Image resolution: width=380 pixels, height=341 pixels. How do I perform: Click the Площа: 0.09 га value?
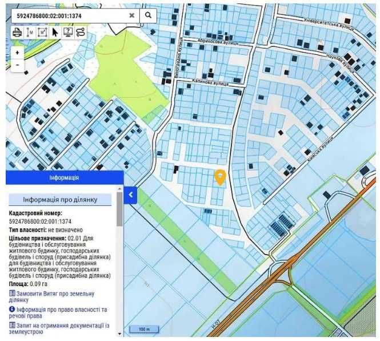(28, 284)
